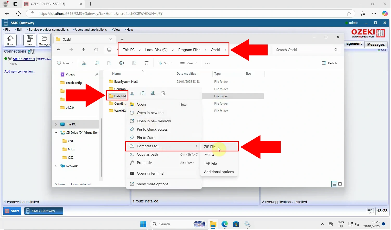The image size is (391, 230).
Task: Click the Rename icon in Explorer toolbar
Action: [122, 63]
